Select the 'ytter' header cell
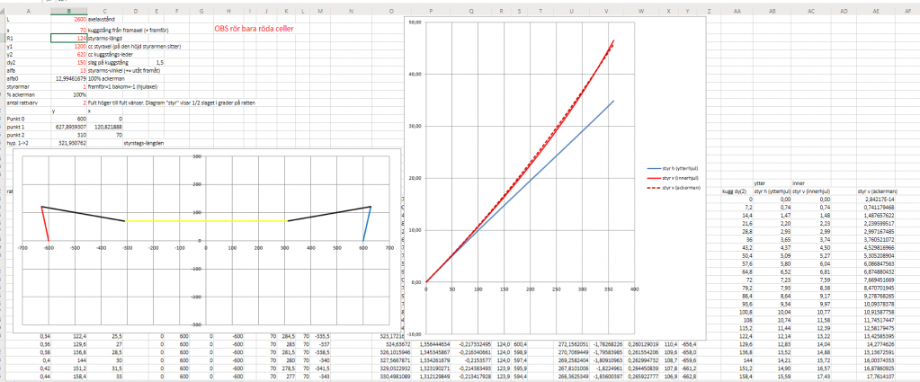The image size is (920, 382). 773,183
